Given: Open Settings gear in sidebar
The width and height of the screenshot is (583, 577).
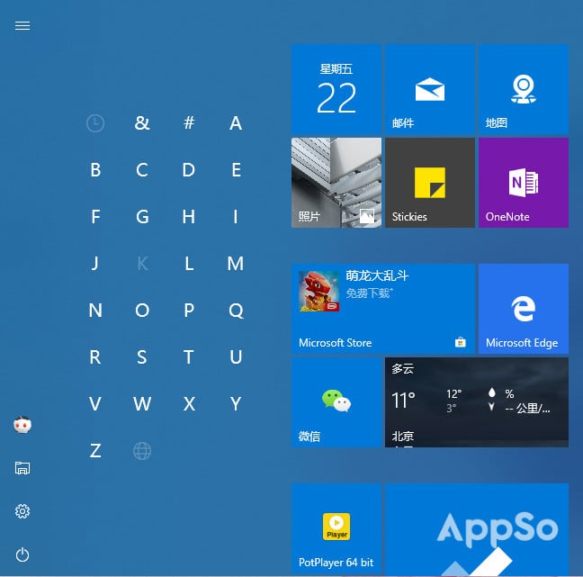Looking at the screenshot, I should 22,511.
